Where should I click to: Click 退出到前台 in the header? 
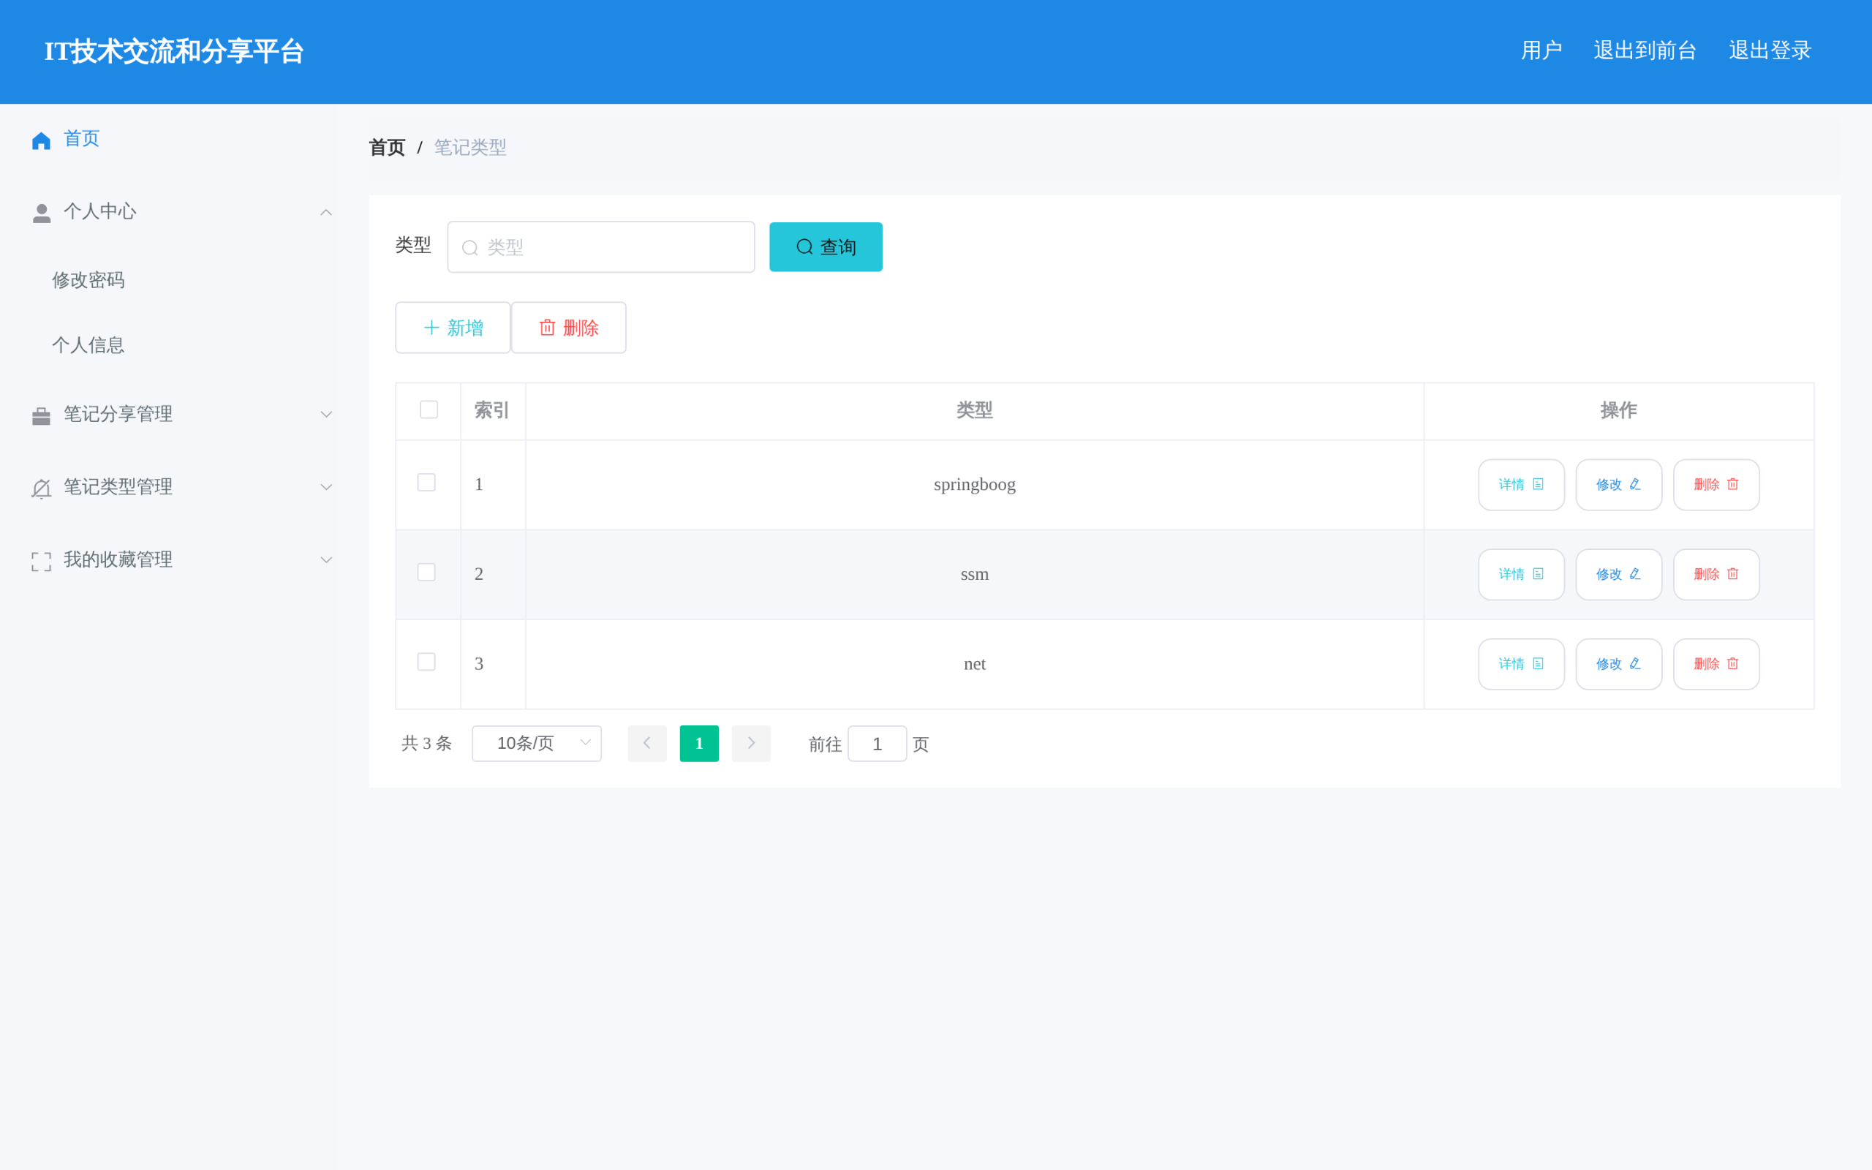[x=1645, y=50]
